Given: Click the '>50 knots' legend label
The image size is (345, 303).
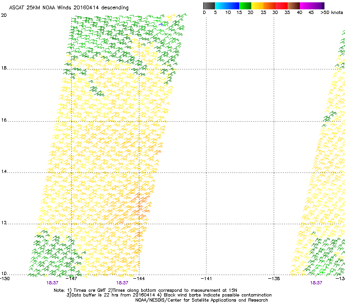Looking at the screenshot, I should pos(331,13).
